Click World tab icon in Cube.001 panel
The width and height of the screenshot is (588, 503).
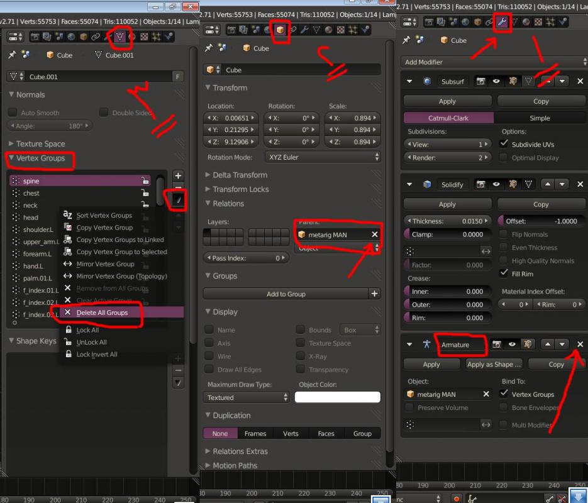tap(71, 36)
